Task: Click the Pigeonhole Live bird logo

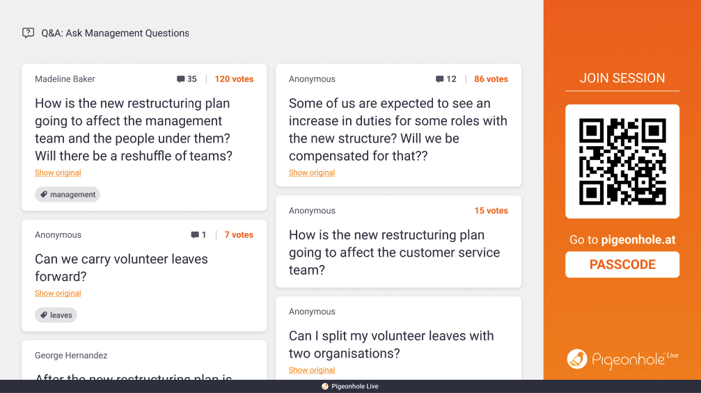Action: click(577, 359)
